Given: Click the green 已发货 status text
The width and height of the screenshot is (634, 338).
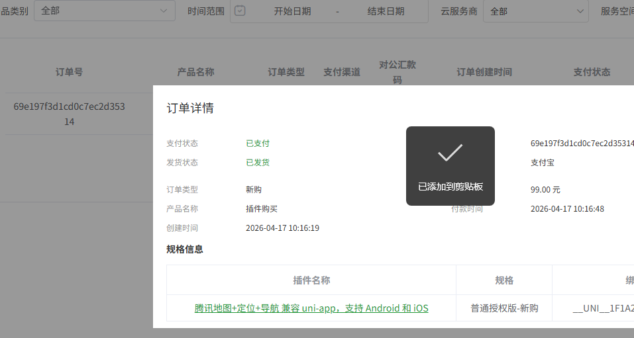Looking at the screenshot, I should 258,163.
